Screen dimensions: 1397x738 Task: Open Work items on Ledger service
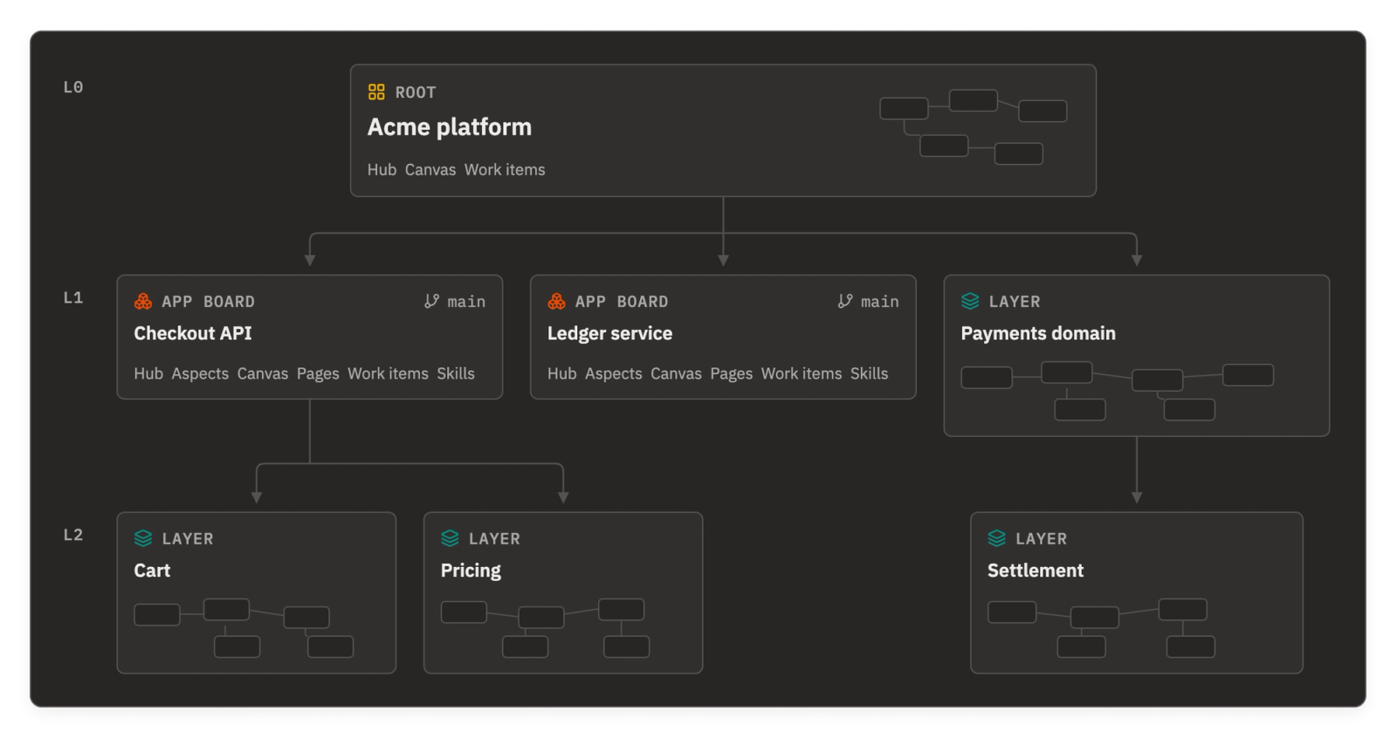click(x=802, y=373)
